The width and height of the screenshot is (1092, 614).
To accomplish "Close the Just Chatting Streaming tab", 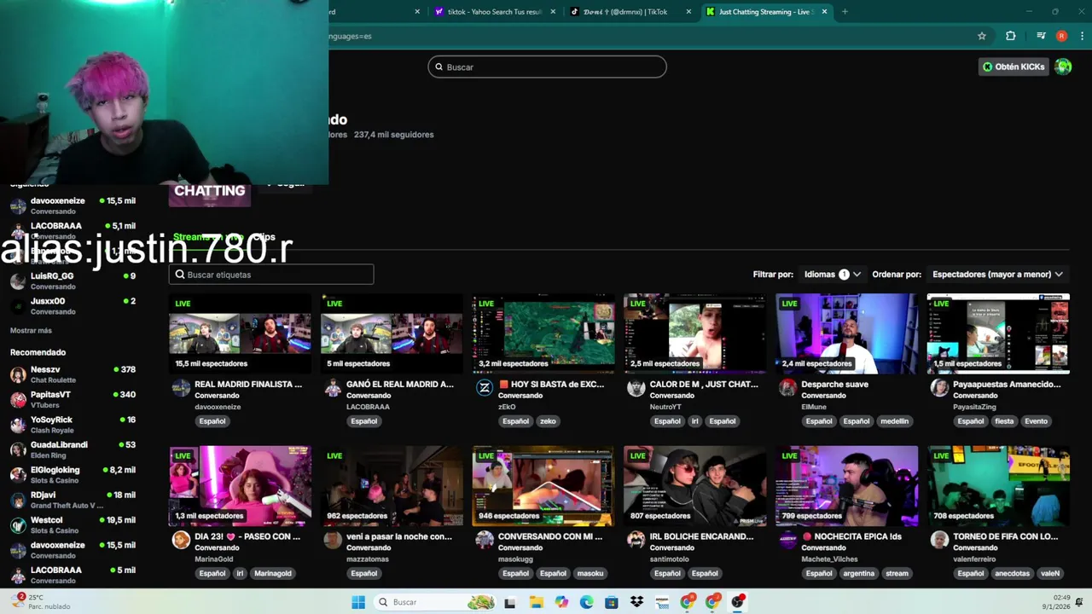I will (x=824, y=12).
